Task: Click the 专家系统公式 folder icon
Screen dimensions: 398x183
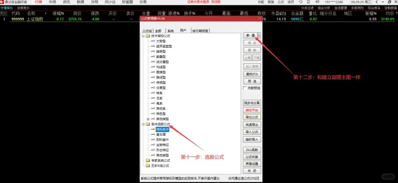Action: pos(148,161)
